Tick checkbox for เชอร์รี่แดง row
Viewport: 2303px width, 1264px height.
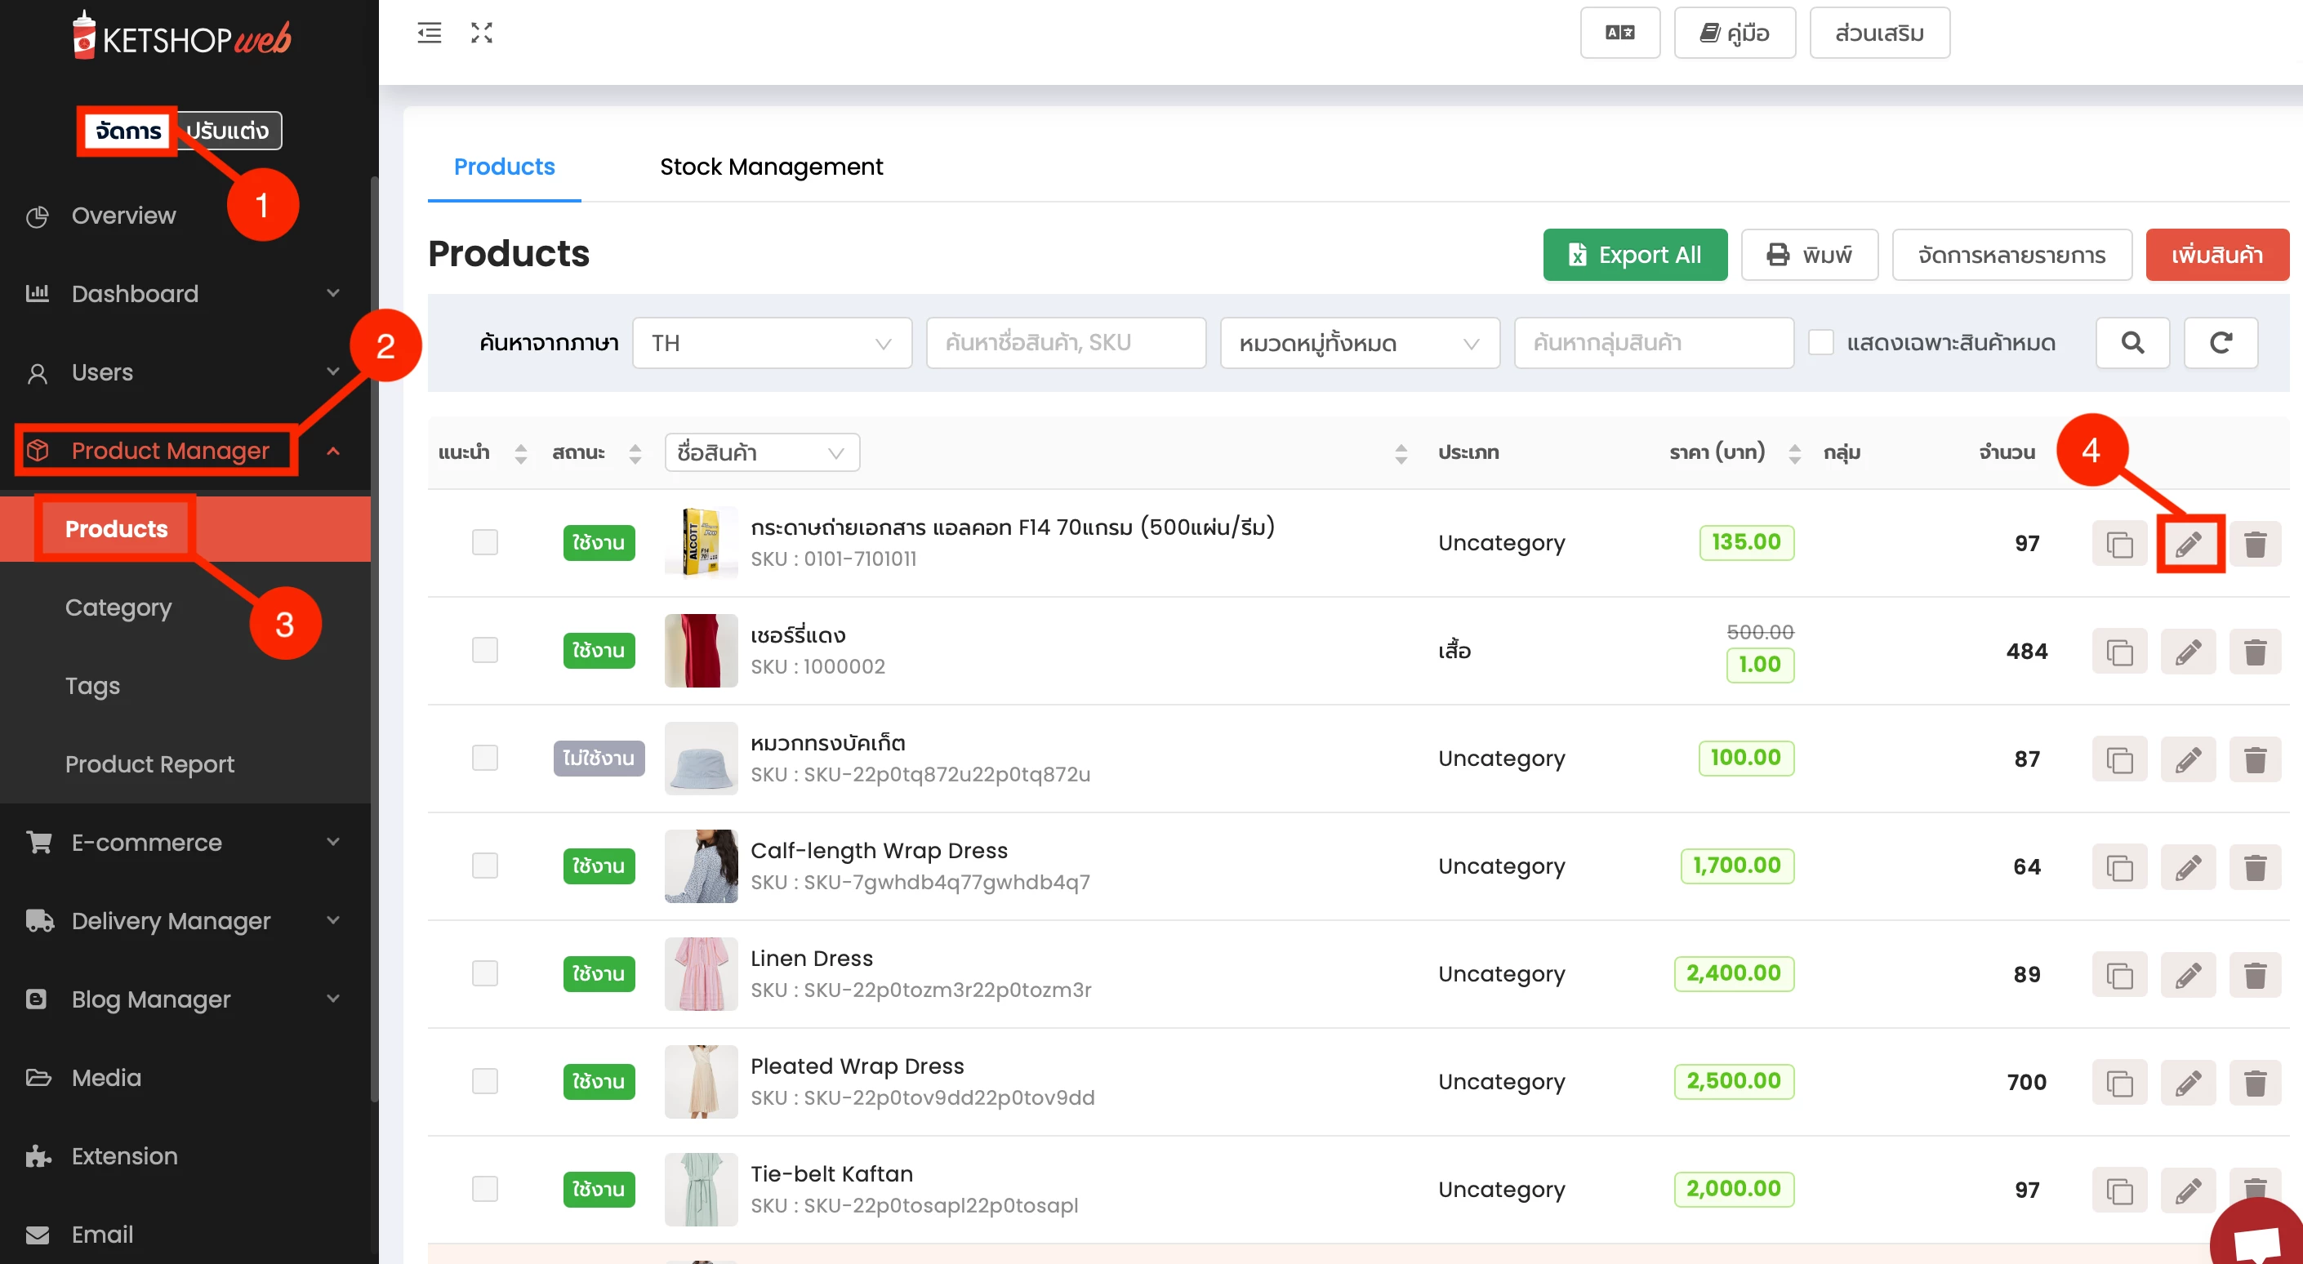484,650
